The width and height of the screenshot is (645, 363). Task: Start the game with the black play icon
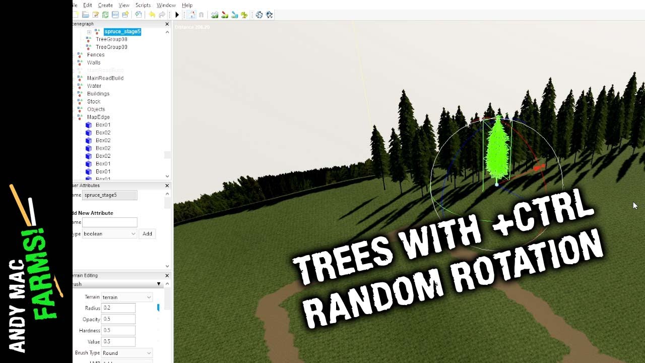pos(177,15)
